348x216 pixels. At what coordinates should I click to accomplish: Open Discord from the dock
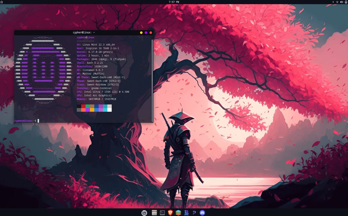[x=202, y=213]
